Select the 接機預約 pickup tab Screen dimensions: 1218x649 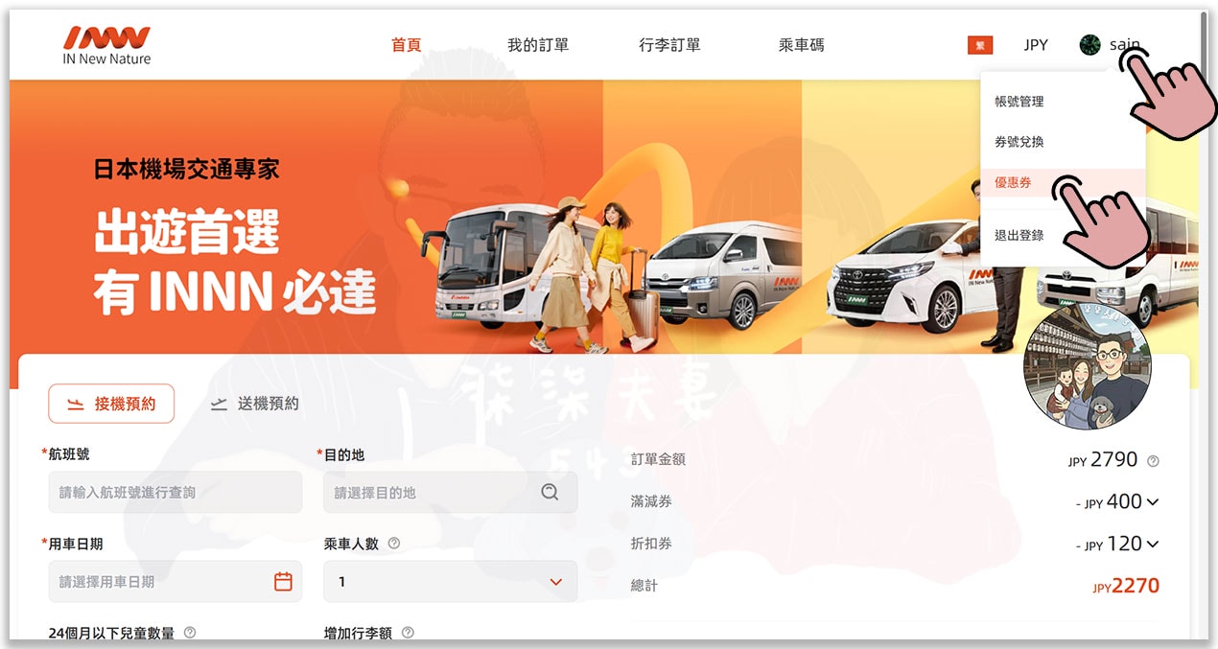[x=111, y=404]
